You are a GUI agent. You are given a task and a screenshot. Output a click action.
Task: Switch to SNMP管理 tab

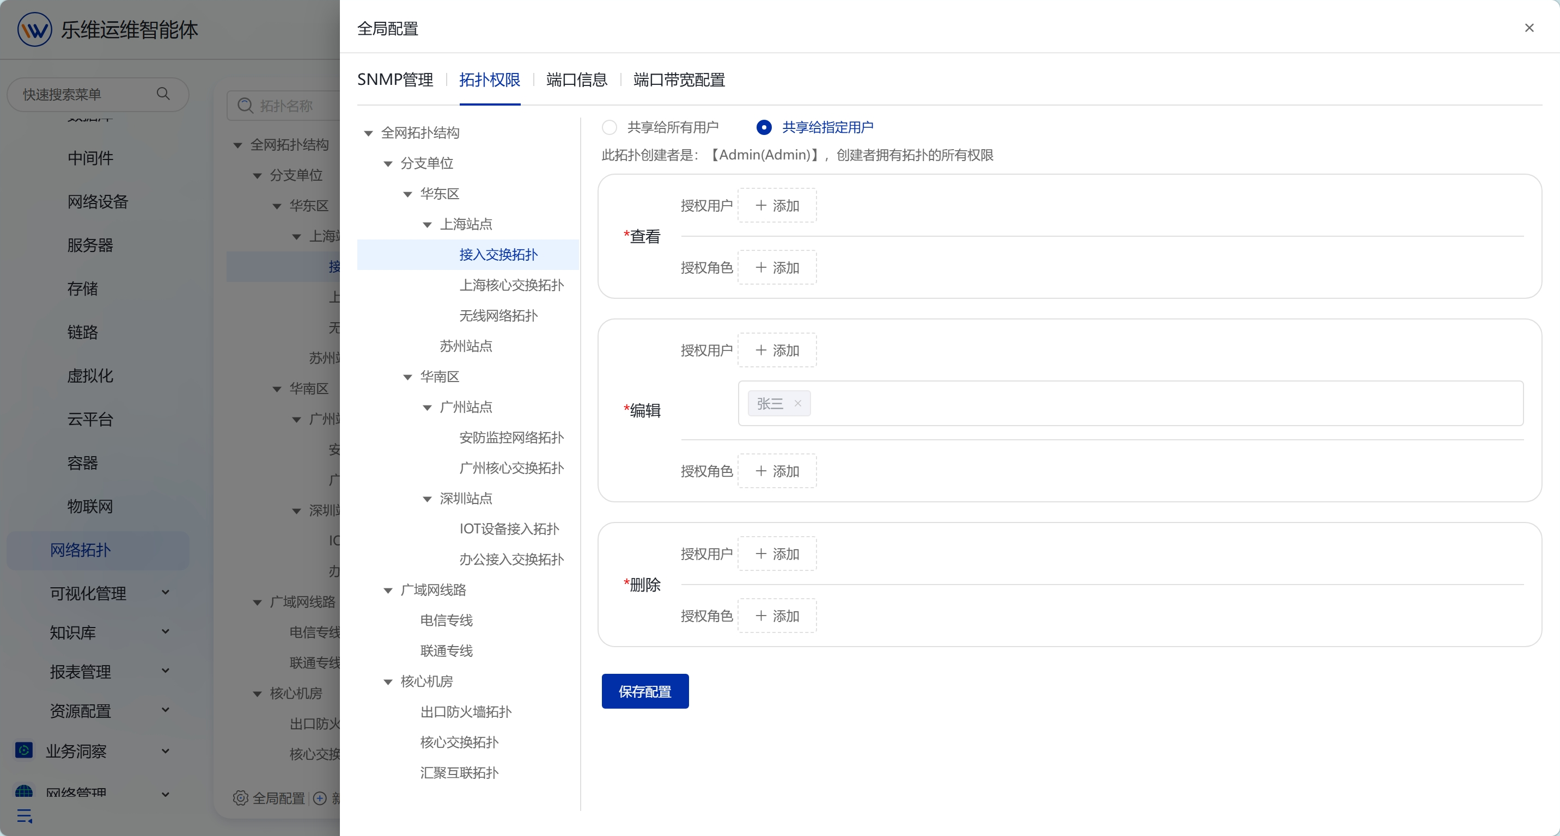coord(395,80)
